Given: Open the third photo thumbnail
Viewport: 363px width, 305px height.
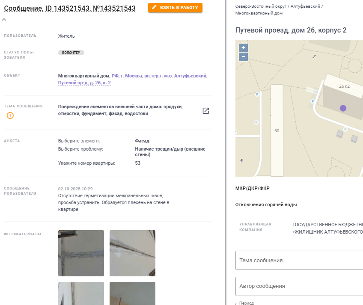Looking at the screenshot, I should [81, 293].
